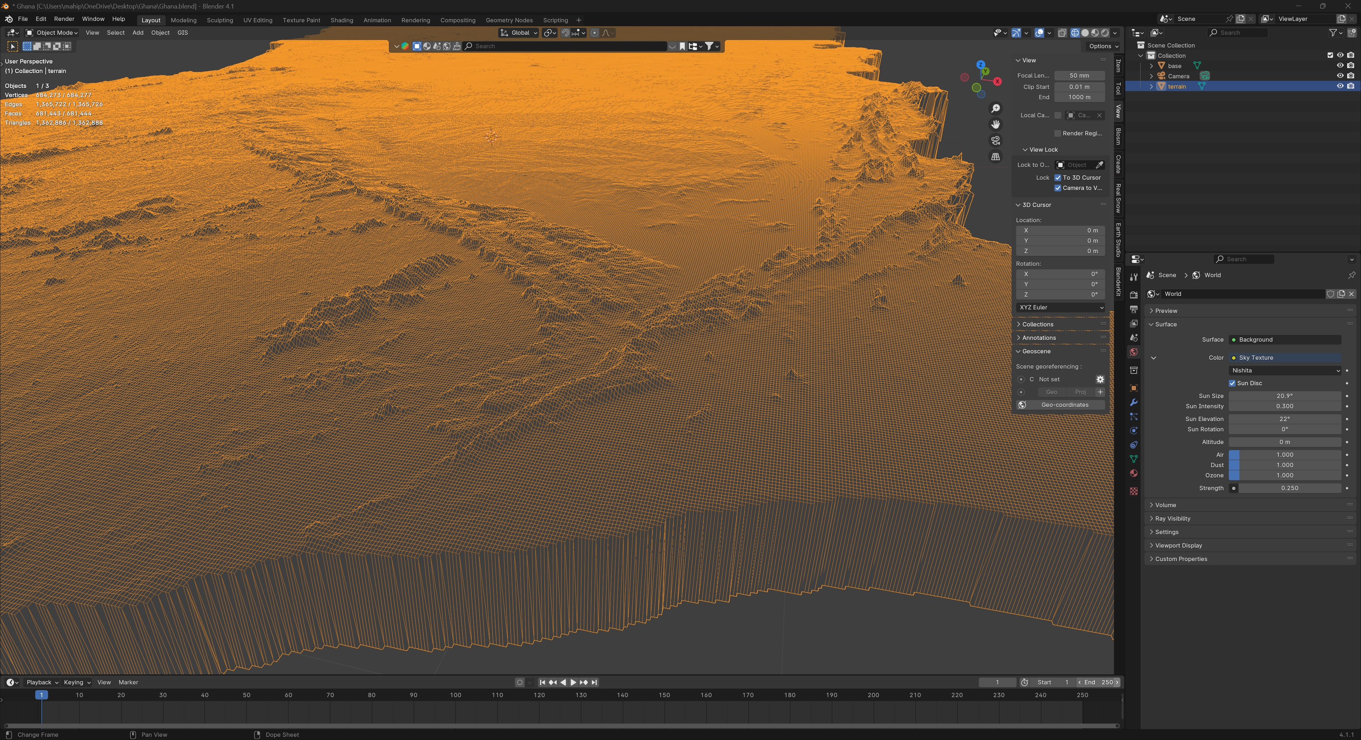The width and height of the screenshot is (1361, 740).
Task: Click the zoom view magnifier gizmo
Action: tap(995, 108)
